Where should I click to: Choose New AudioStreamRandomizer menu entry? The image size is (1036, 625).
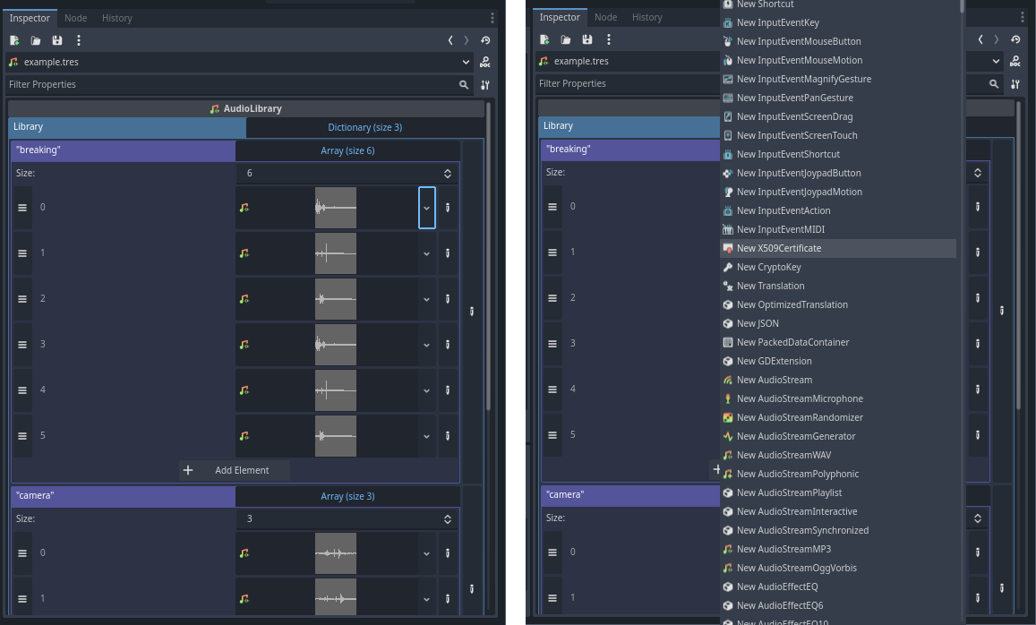[799, 417]
